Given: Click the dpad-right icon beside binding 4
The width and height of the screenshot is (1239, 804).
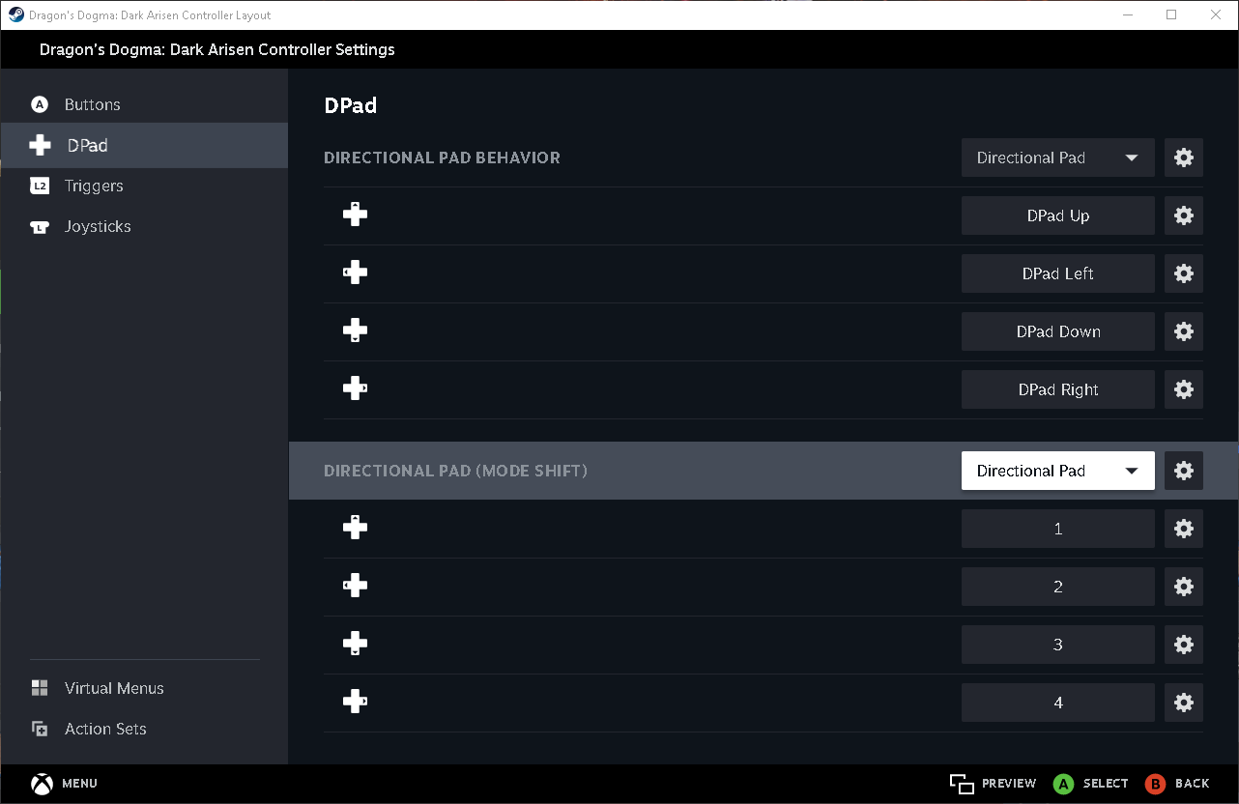Looking at the screenshot, I should 355,702.
